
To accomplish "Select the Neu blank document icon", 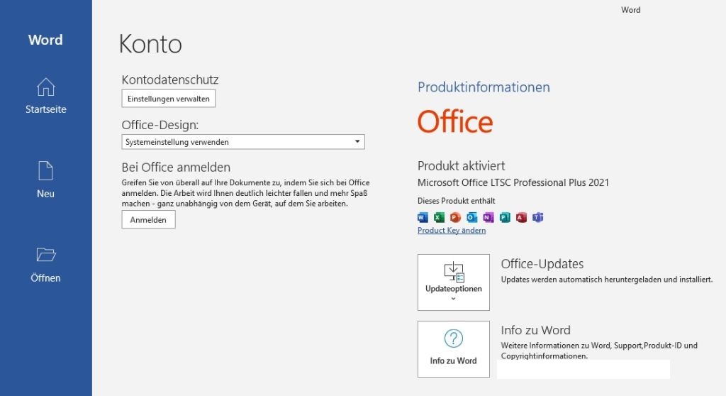I will coord(45,170).
